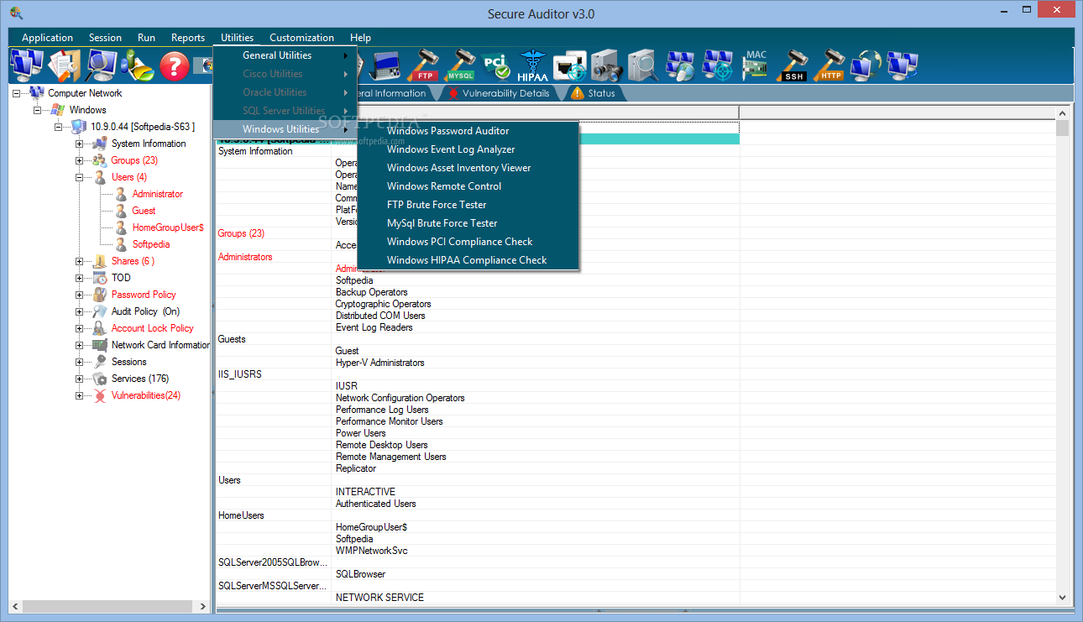Expand the Groups (23) node
Viewport: 1083px width, 622px height.
click(80, 160)
